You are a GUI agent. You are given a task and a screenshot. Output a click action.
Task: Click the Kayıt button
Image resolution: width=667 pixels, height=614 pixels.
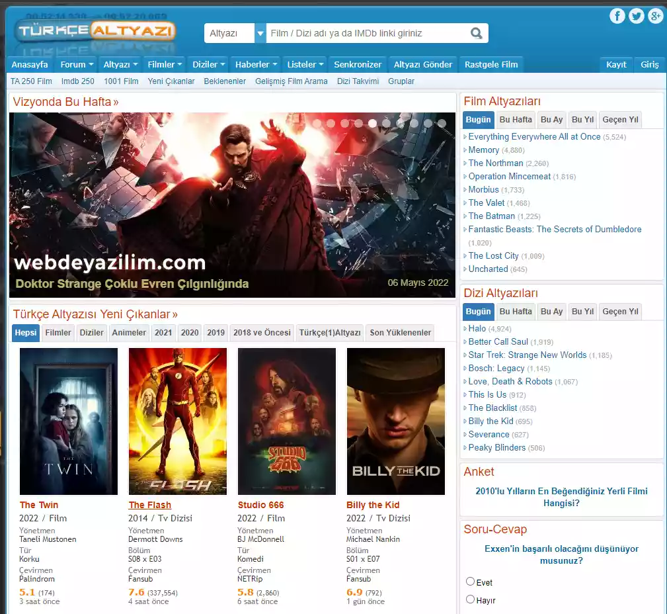pos(616,65)
